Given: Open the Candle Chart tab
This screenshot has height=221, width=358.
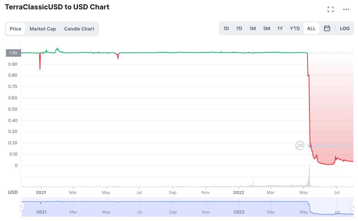Looking at the screenshot, I should point(79,29).
